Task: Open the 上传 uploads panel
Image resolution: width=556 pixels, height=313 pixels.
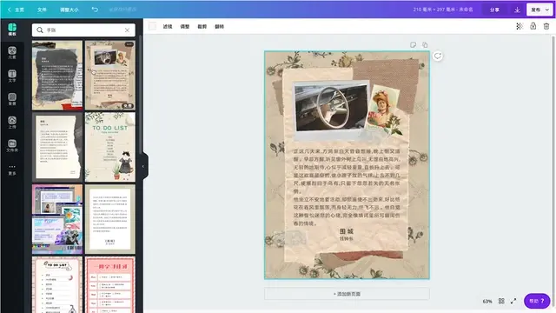Action: click(x=12, y=123)
